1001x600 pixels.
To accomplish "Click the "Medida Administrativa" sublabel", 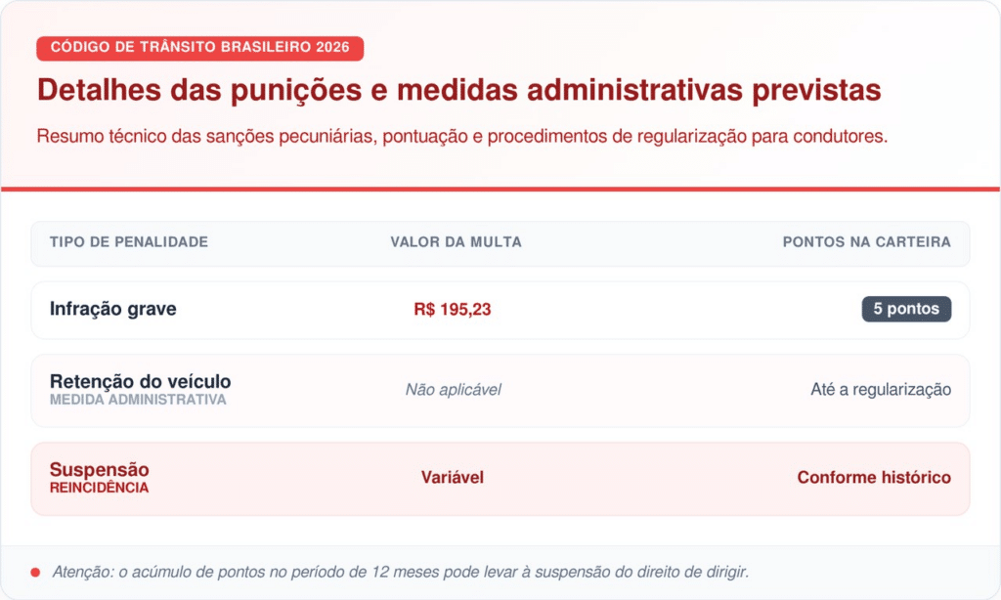I will (x=138, y=400).
